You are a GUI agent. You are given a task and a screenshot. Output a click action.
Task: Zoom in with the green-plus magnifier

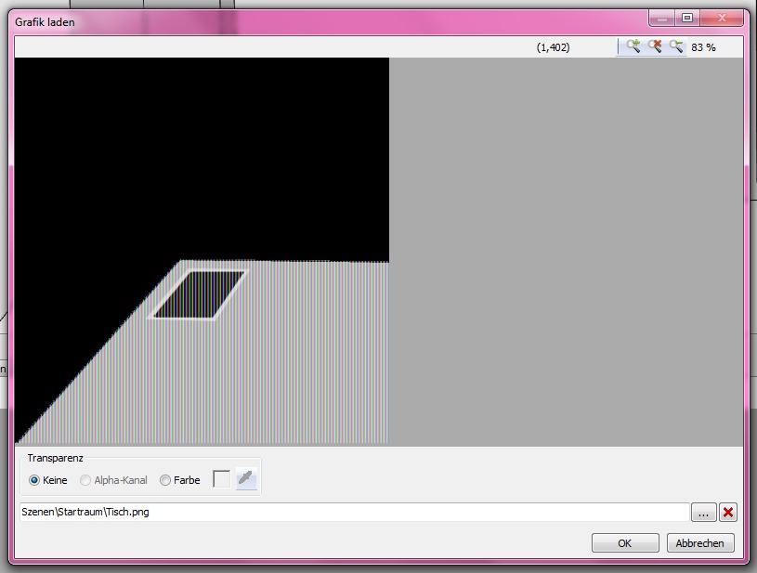click(633, 46)
